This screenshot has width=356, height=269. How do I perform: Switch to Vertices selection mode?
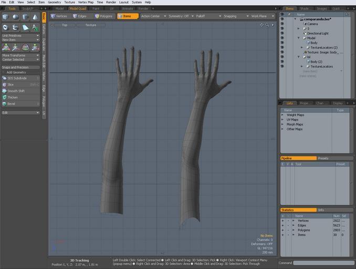coord(59,16)
